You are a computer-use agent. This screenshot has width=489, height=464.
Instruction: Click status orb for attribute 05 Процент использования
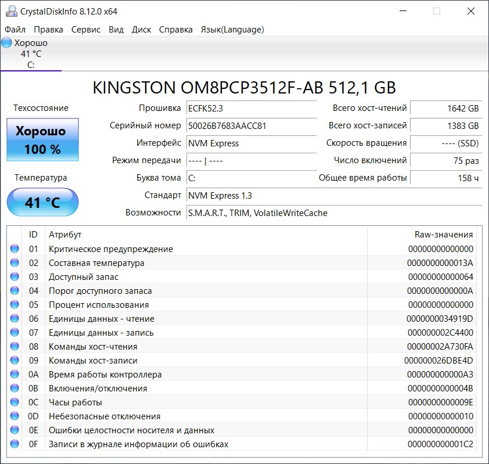click(15, 304)
